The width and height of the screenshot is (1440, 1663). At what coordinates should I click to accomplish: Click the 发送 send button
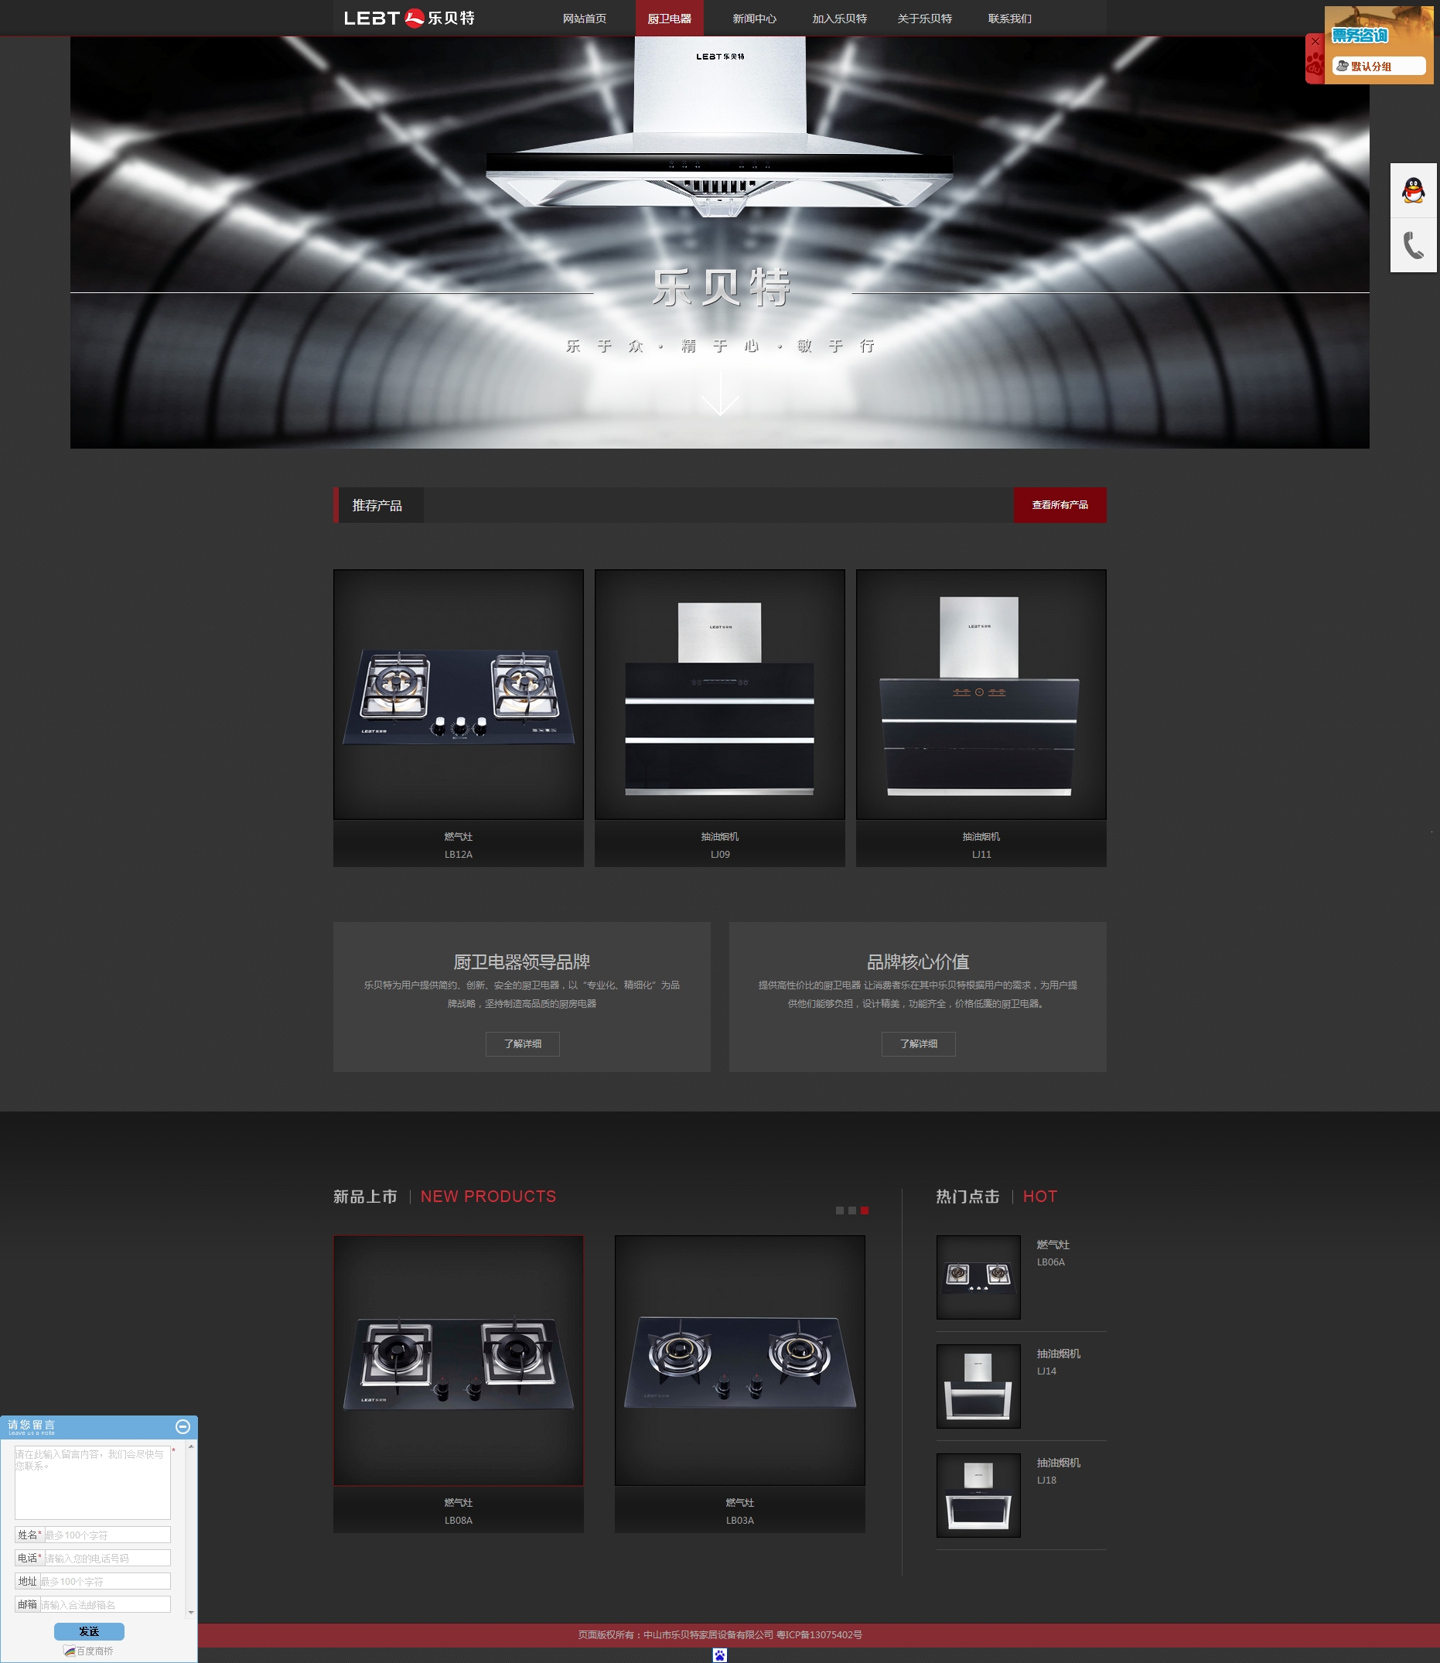(x=89, y=1631)
